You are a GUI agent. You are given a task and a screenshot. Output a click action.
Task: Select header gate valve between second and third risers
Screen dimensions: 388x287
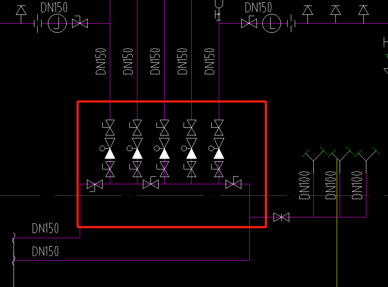(151, 183)
